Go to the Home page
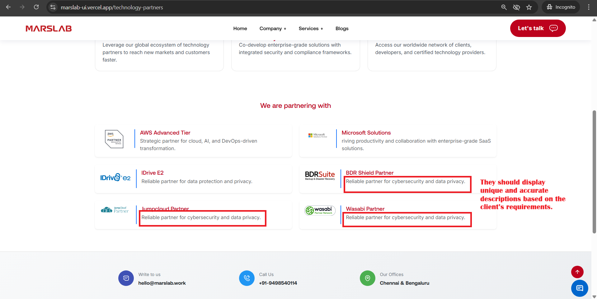This screenshot has width=597, height=299. tap(240, 29)
